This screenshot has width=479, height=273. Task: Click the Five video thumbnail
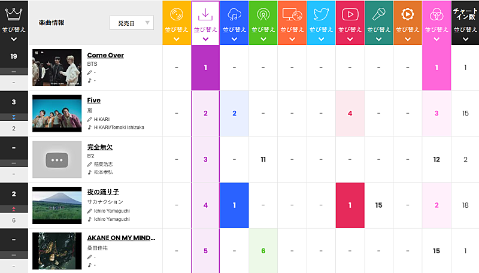[x=57, y=113]
